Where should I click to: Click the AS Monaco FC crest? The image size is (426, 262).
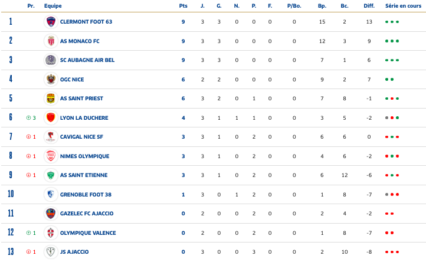[51, 41]
